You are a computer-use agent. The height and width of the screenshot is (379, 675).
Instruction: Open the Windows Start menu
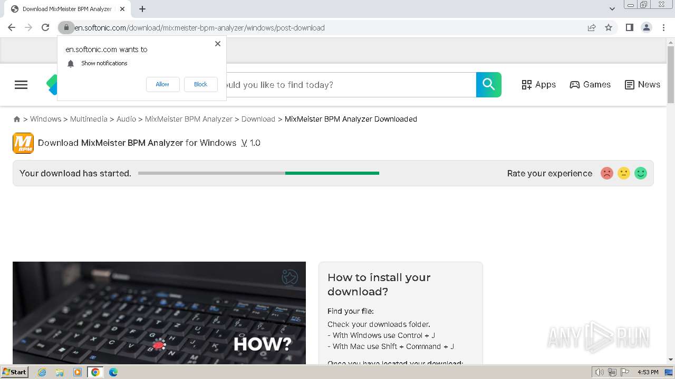click(15, 372)
